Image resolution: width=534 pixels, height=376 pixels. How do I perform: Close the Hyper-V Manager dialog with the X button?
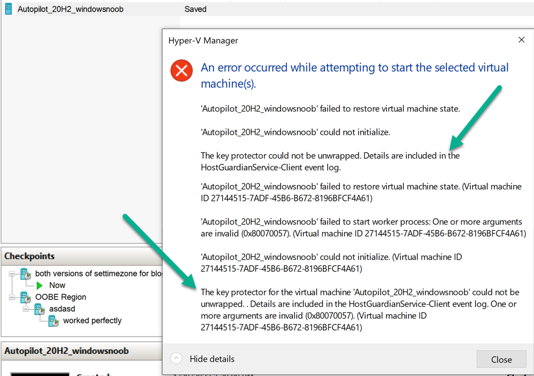[522, 40]
